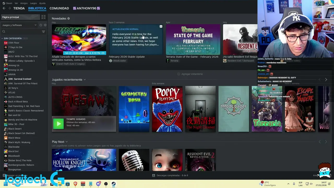The height and width of the screenshot is (188, 334).
Task: Open tModLoader cover in recent games
Action: [x=234, y=109]
